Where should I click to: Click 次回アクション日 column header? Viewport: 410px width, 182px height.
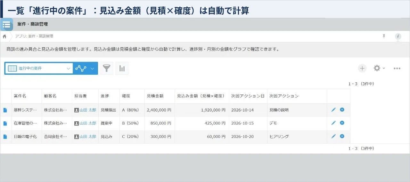tap(248, 96)
